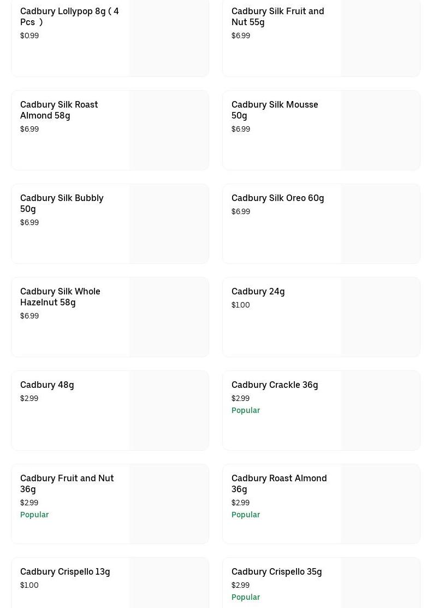Click the Cadbury 48g product thumbnail
Viewport: 439px width, 608px height.
169,411
